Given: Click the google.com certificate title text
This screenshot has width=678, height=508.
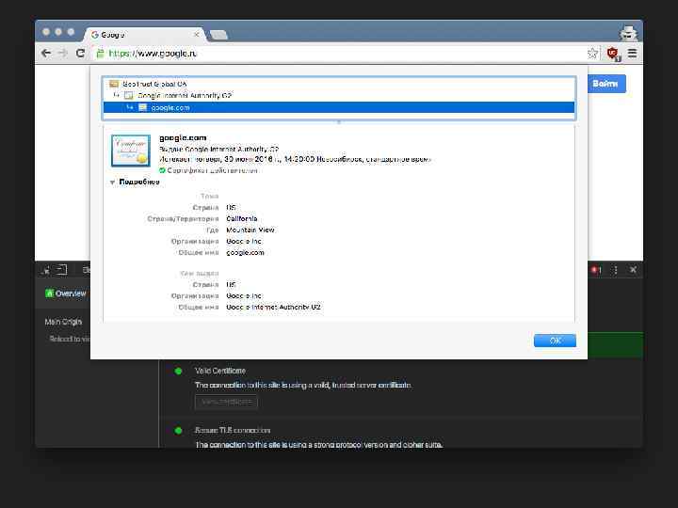Looking at the screenshot, I should click(183, 137).
